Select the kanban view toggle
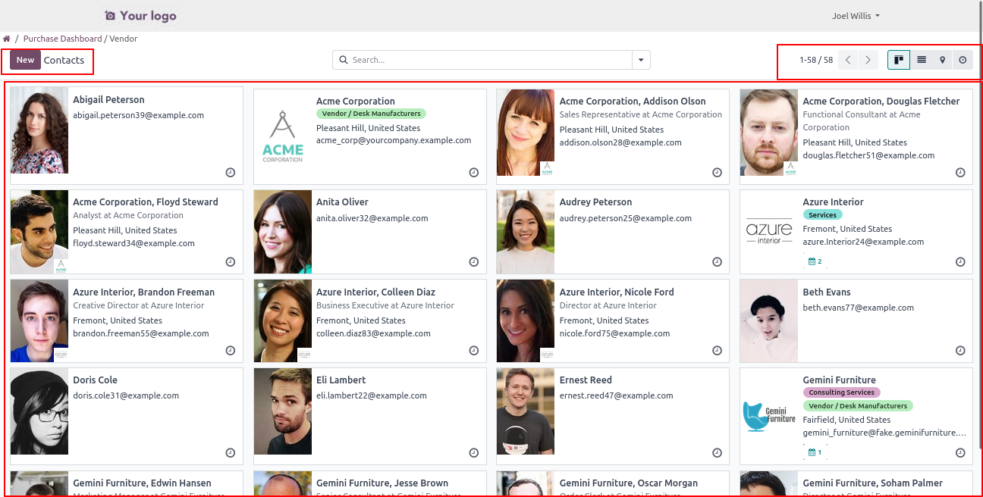The height and width of the screenshot is (497, 983). point(899,60)
